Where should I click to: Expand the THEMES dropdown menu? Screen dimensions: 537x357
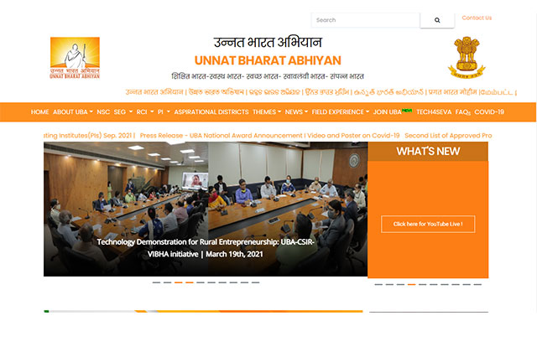pyautogui.click(x=267, y=111)
